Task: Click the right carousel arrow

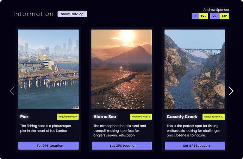Action: [231, 91]
